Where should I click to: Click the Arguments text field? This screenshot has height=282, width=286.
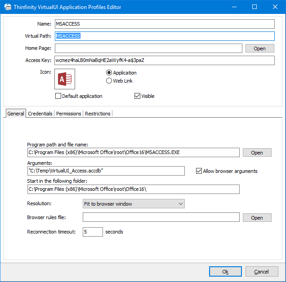[106, 171]
